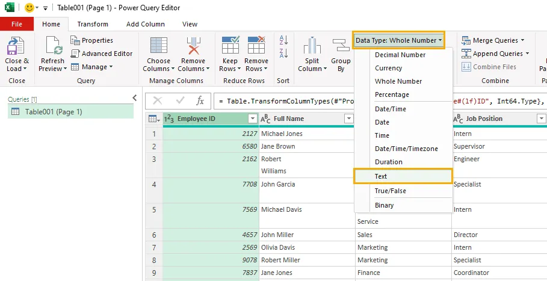Choose Duration data type
Viewport: 547px width, 281px height.
(389, 162)
